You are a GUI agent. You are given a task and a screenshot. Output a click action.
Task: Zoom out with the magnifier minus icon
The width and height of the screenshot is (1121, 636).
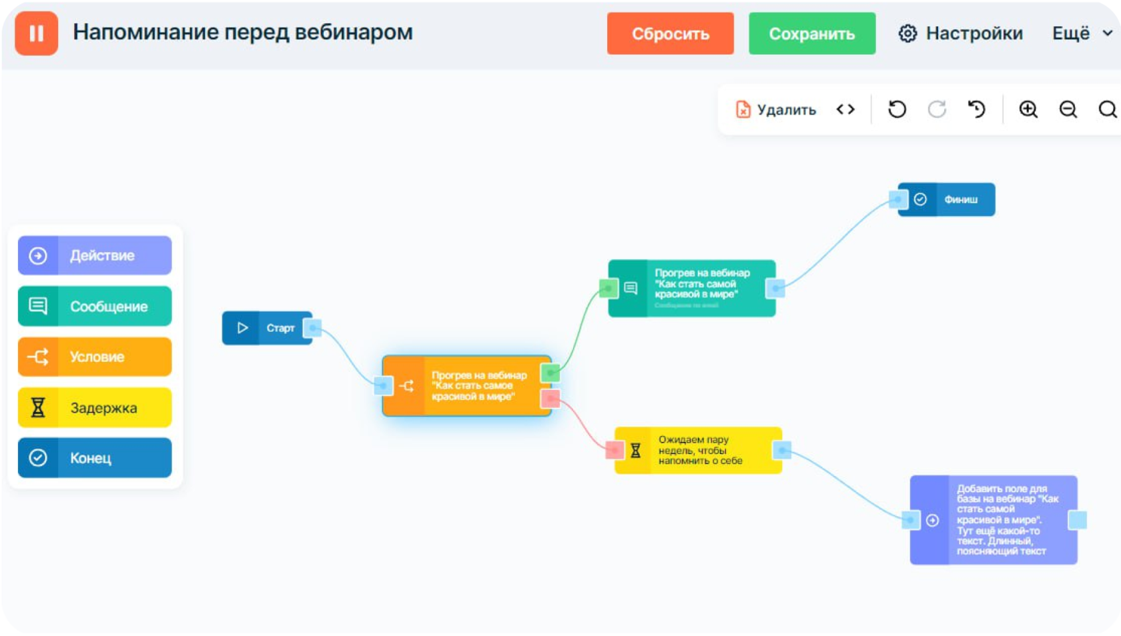tap(1068, 109)
